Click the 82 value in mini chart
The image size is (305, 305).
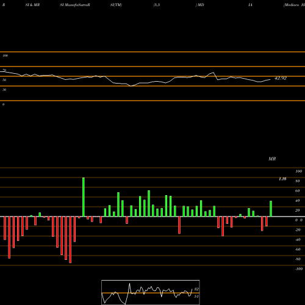tap(196, 289)
